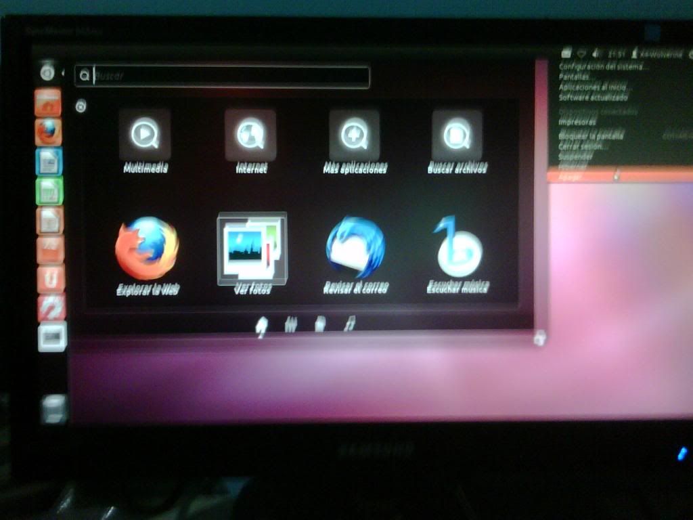The width and height of the screenshot is (693, 520).
Task: Click the Buscar search field
Action: (222, 77)
